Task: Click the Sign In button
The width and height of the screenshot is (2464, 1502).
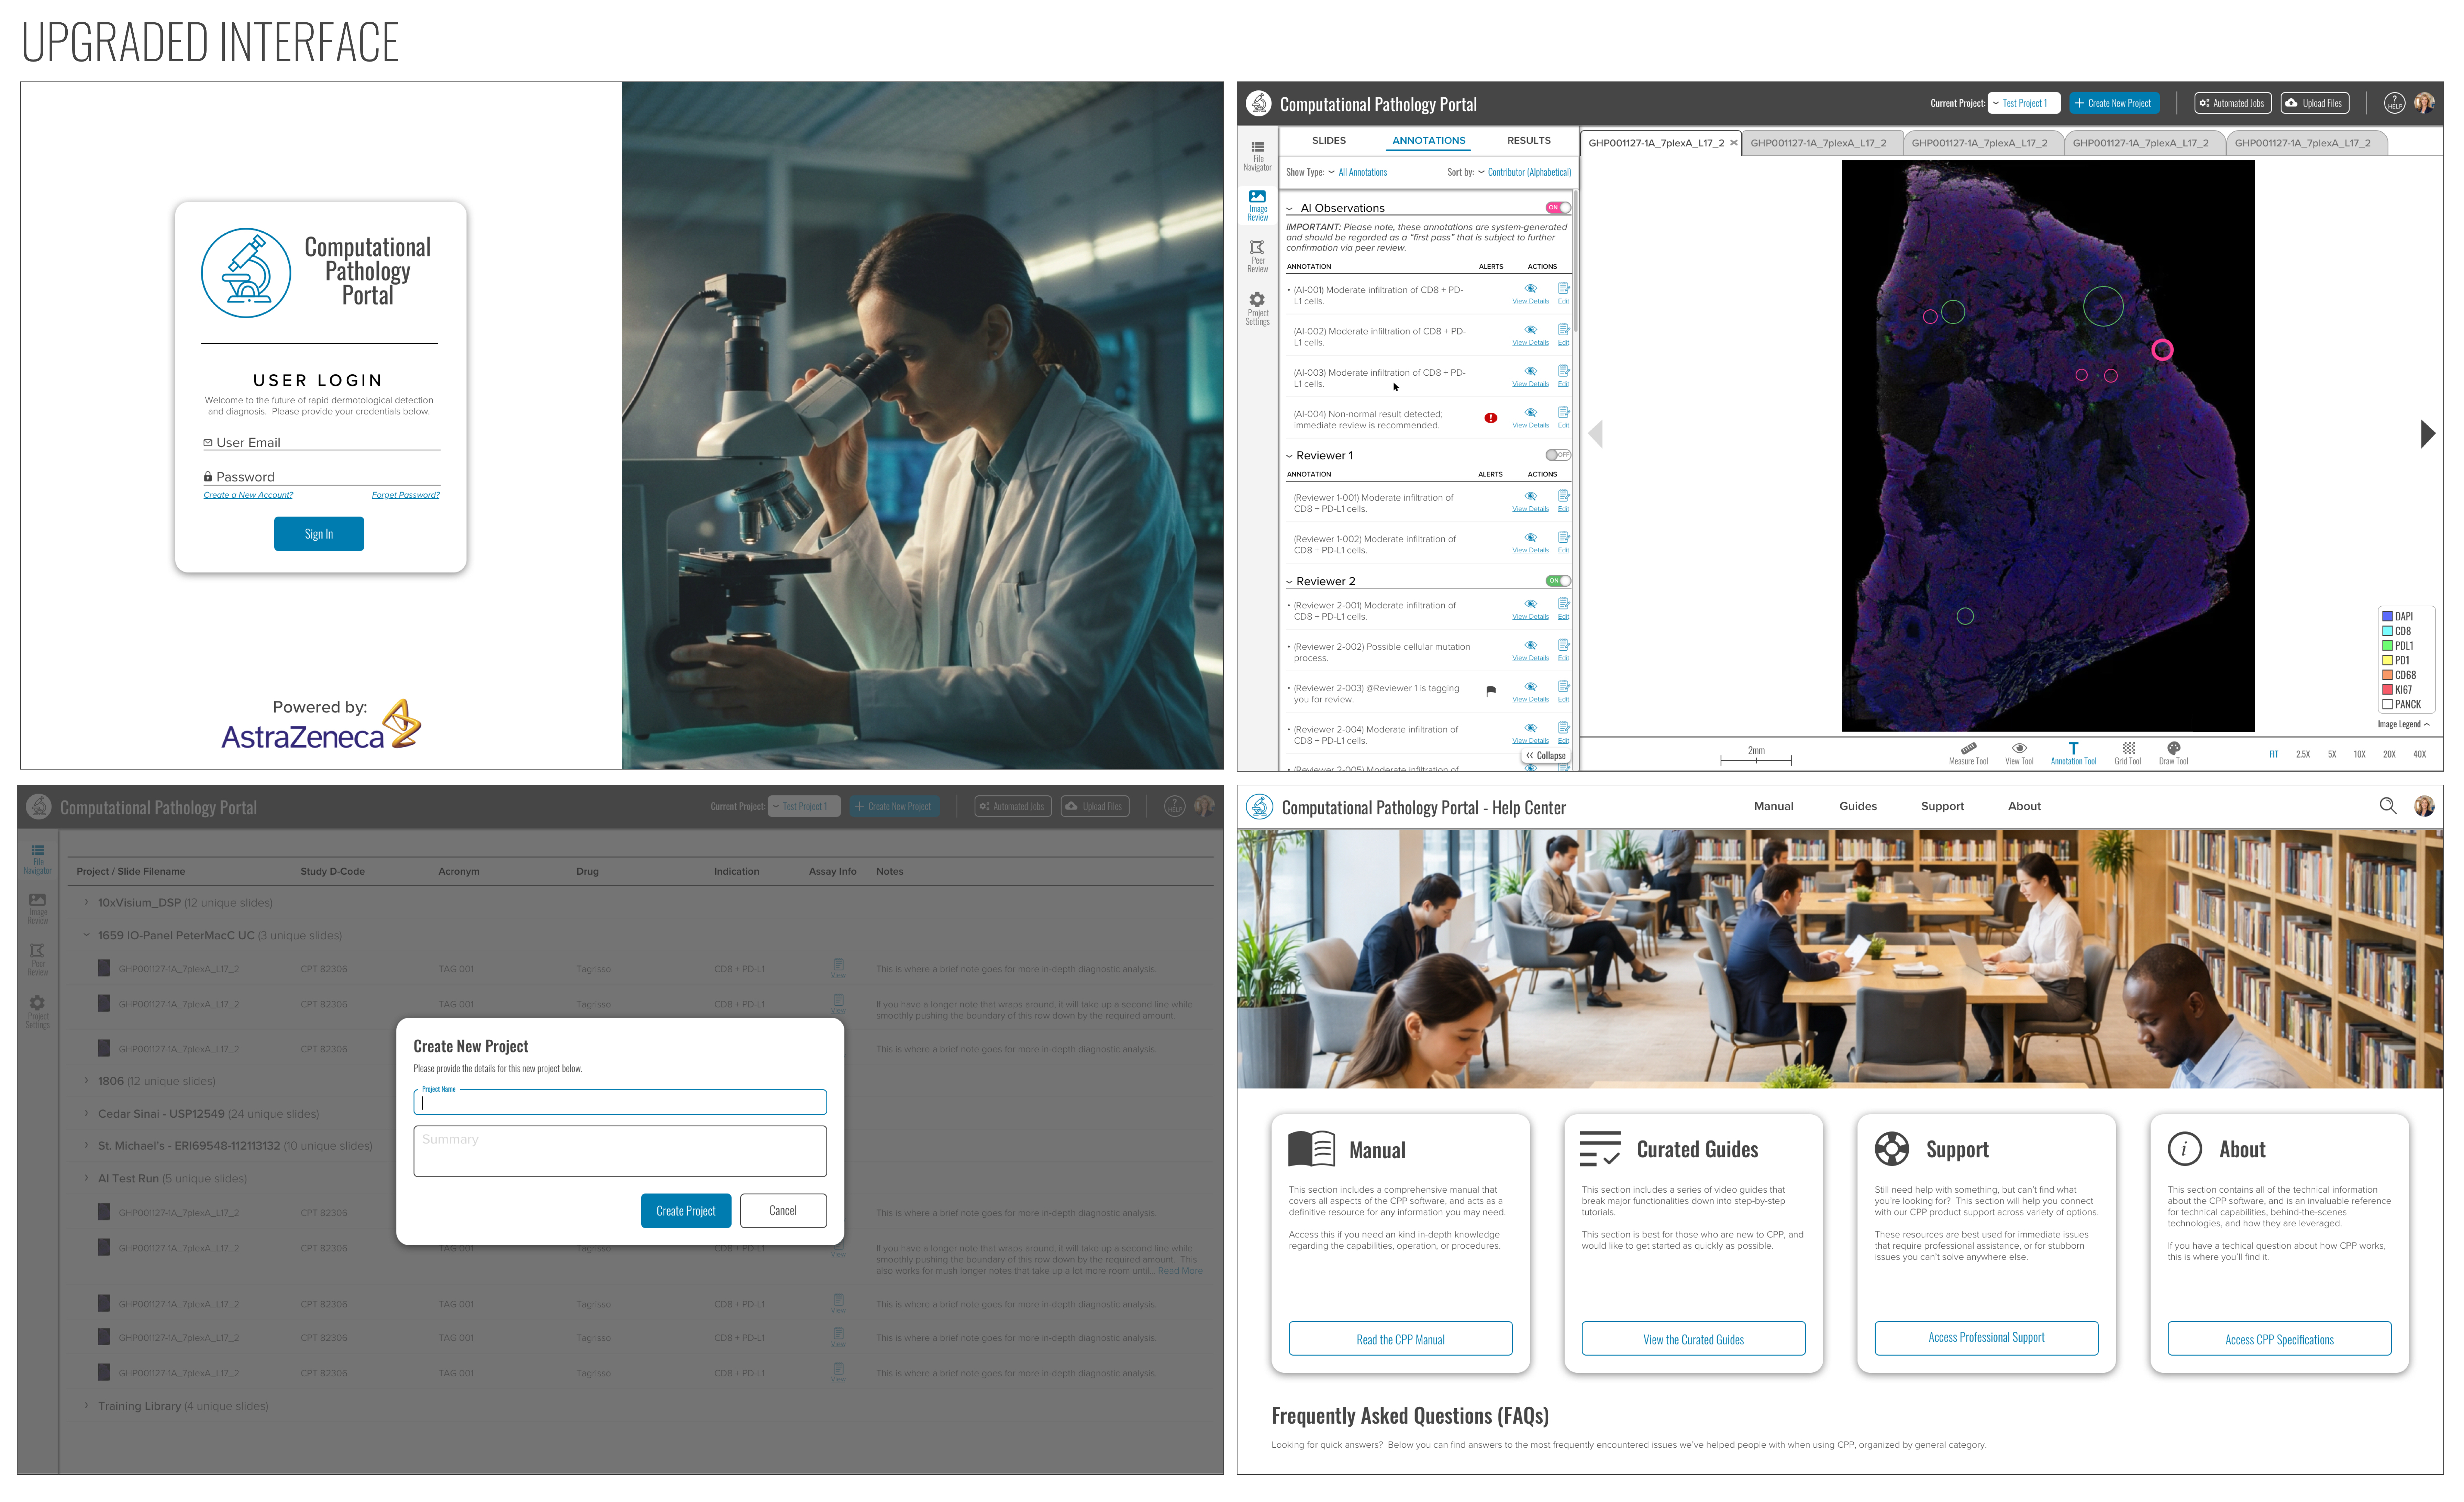Action: (x=319, y=534)
